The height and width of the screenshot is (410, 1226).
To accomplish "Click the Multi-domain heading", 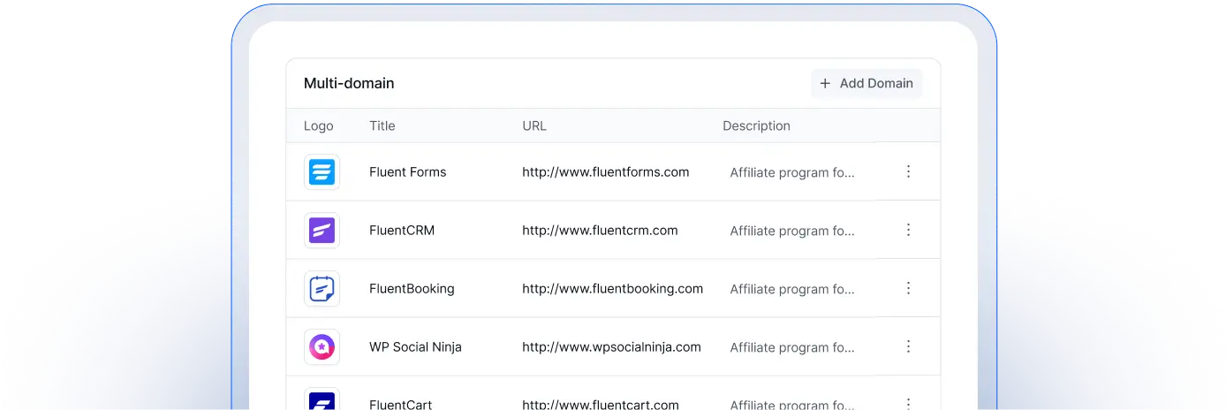I will click(x=349, y=83).
